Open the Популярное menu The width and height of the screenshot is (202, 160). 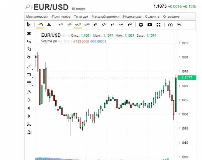tap(61, 17)
